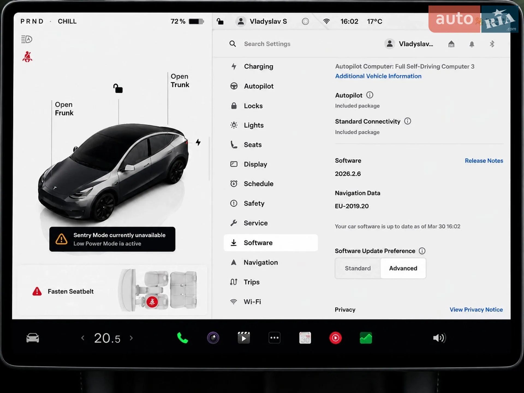
Task: Click the search magnifier icon
Action: coord(233,44)
